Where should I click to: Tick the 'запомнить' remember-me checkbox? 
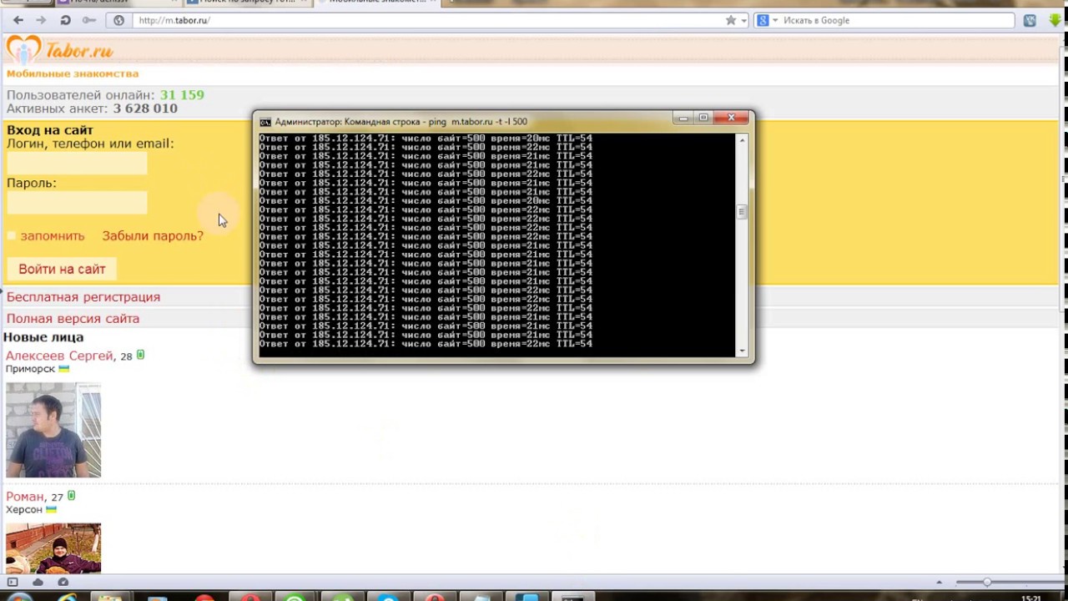pyautogui.click(x=12, y=236)
